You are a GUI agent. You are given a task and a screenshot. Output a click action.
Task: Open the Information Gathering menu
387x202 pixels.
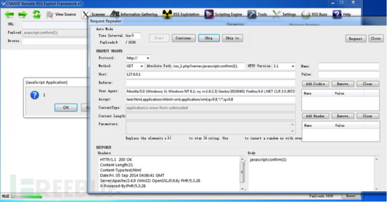coord(134,15)
